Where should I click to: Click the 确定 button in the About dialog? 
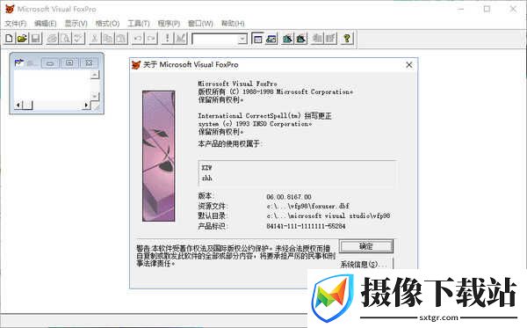365,246
